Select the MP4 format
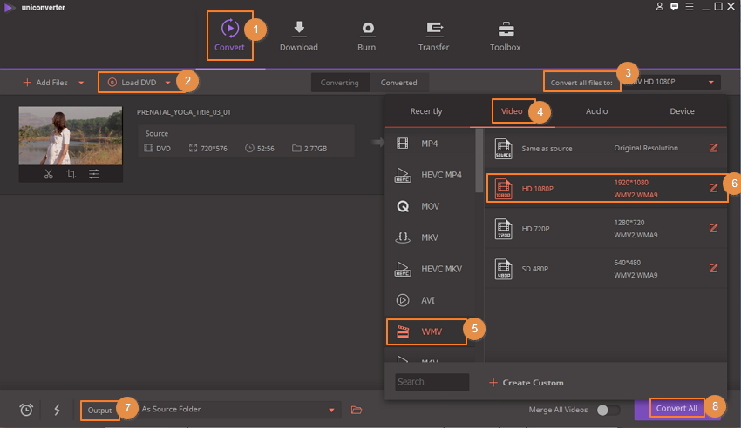 pyautogui.click(x=430, y=144)
